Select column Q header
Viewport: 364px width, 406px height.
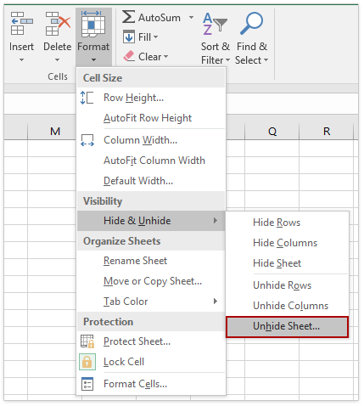coord(272,132)
